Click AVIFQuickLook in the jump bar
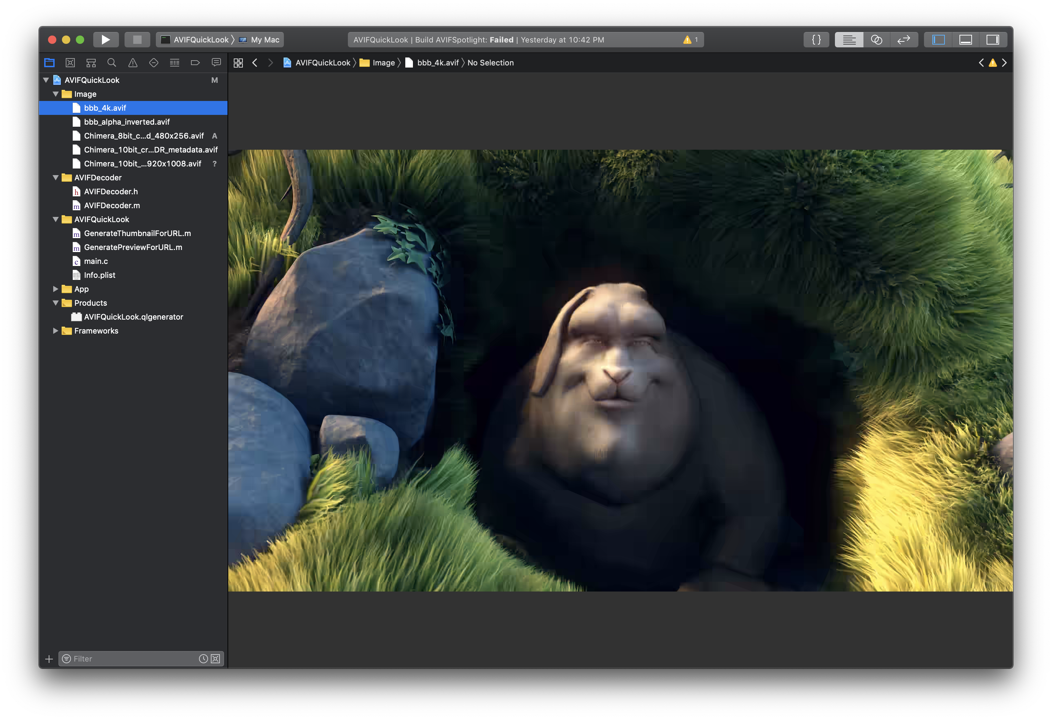The width and height of the screenshot is (1052, 720). click(x=317, y=63)
